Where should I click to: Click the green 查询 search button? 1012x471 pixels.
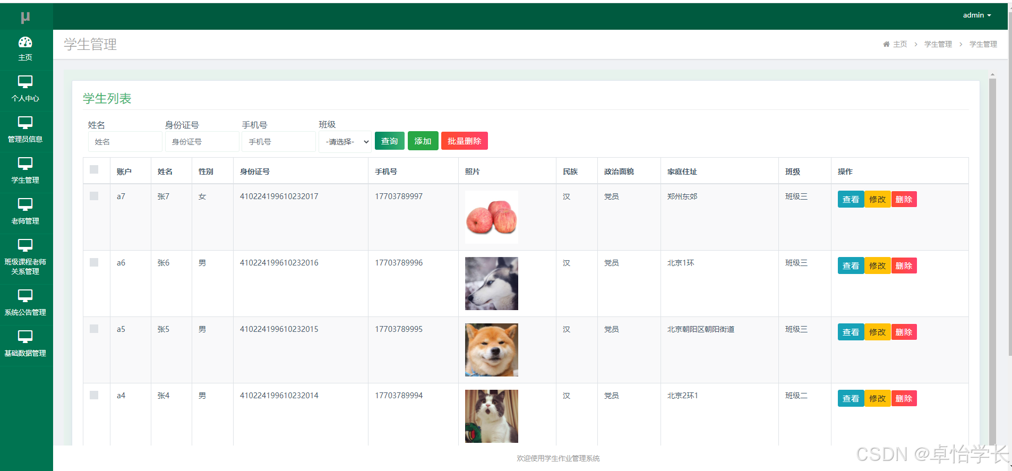click(x=389, y=141)
